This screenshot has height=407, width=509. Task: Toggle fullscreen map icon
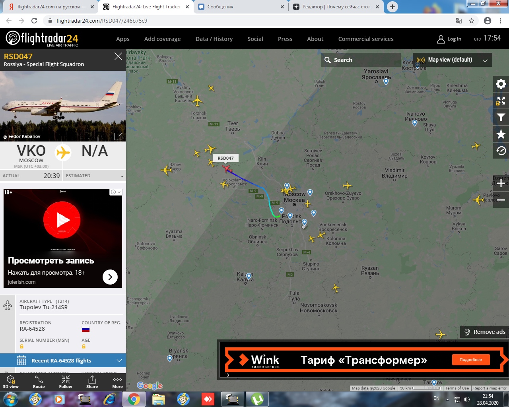[x=501, y=101]
